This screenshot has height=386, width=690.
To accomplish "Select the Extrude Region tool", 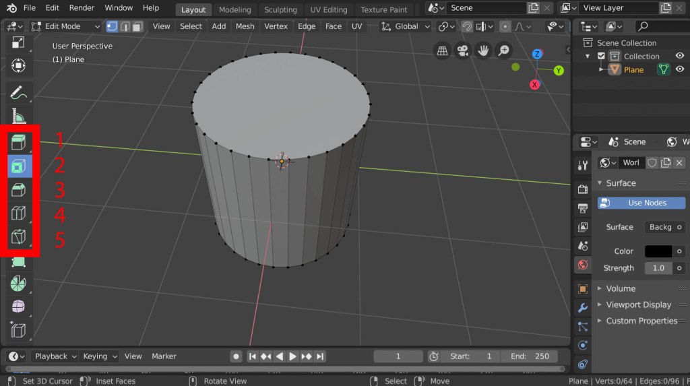I will [x=18, y=142].
